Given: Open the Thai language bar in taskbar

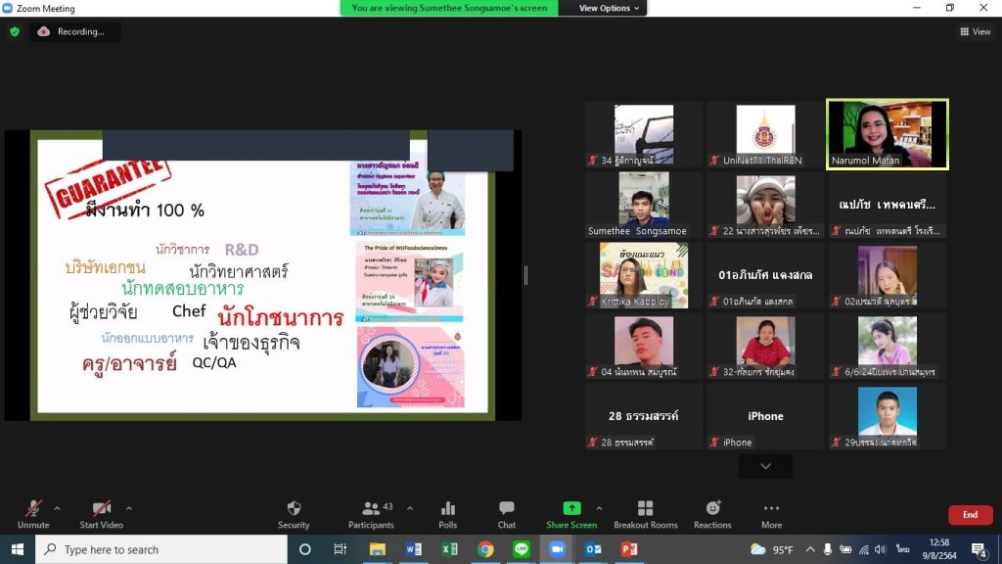Looking at the screenshot, I should pos(902,551).
